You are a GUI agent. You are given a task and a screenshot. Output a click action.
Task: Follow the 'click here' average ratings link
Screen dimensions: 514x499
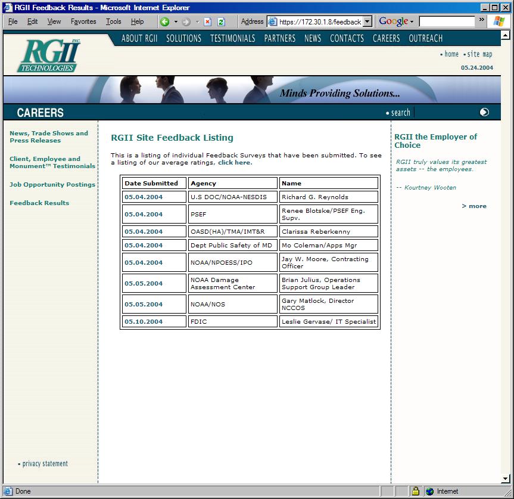click(x=235, y=162)
